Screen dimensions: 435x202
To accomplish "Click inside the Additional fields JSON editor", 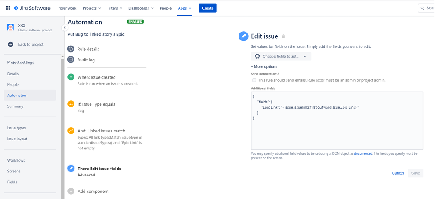I will 337,121.
